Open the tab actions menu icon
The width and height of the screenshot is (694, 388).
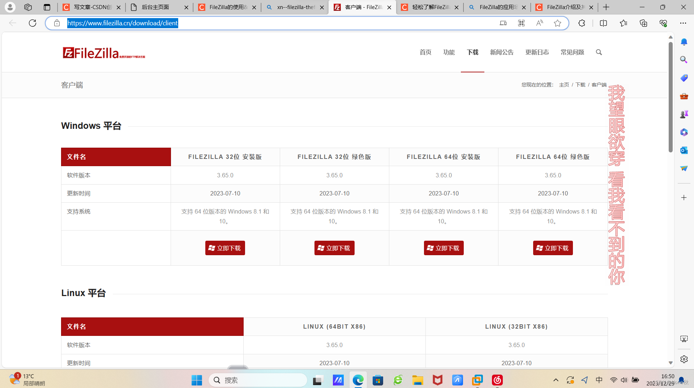click(47, 7)
